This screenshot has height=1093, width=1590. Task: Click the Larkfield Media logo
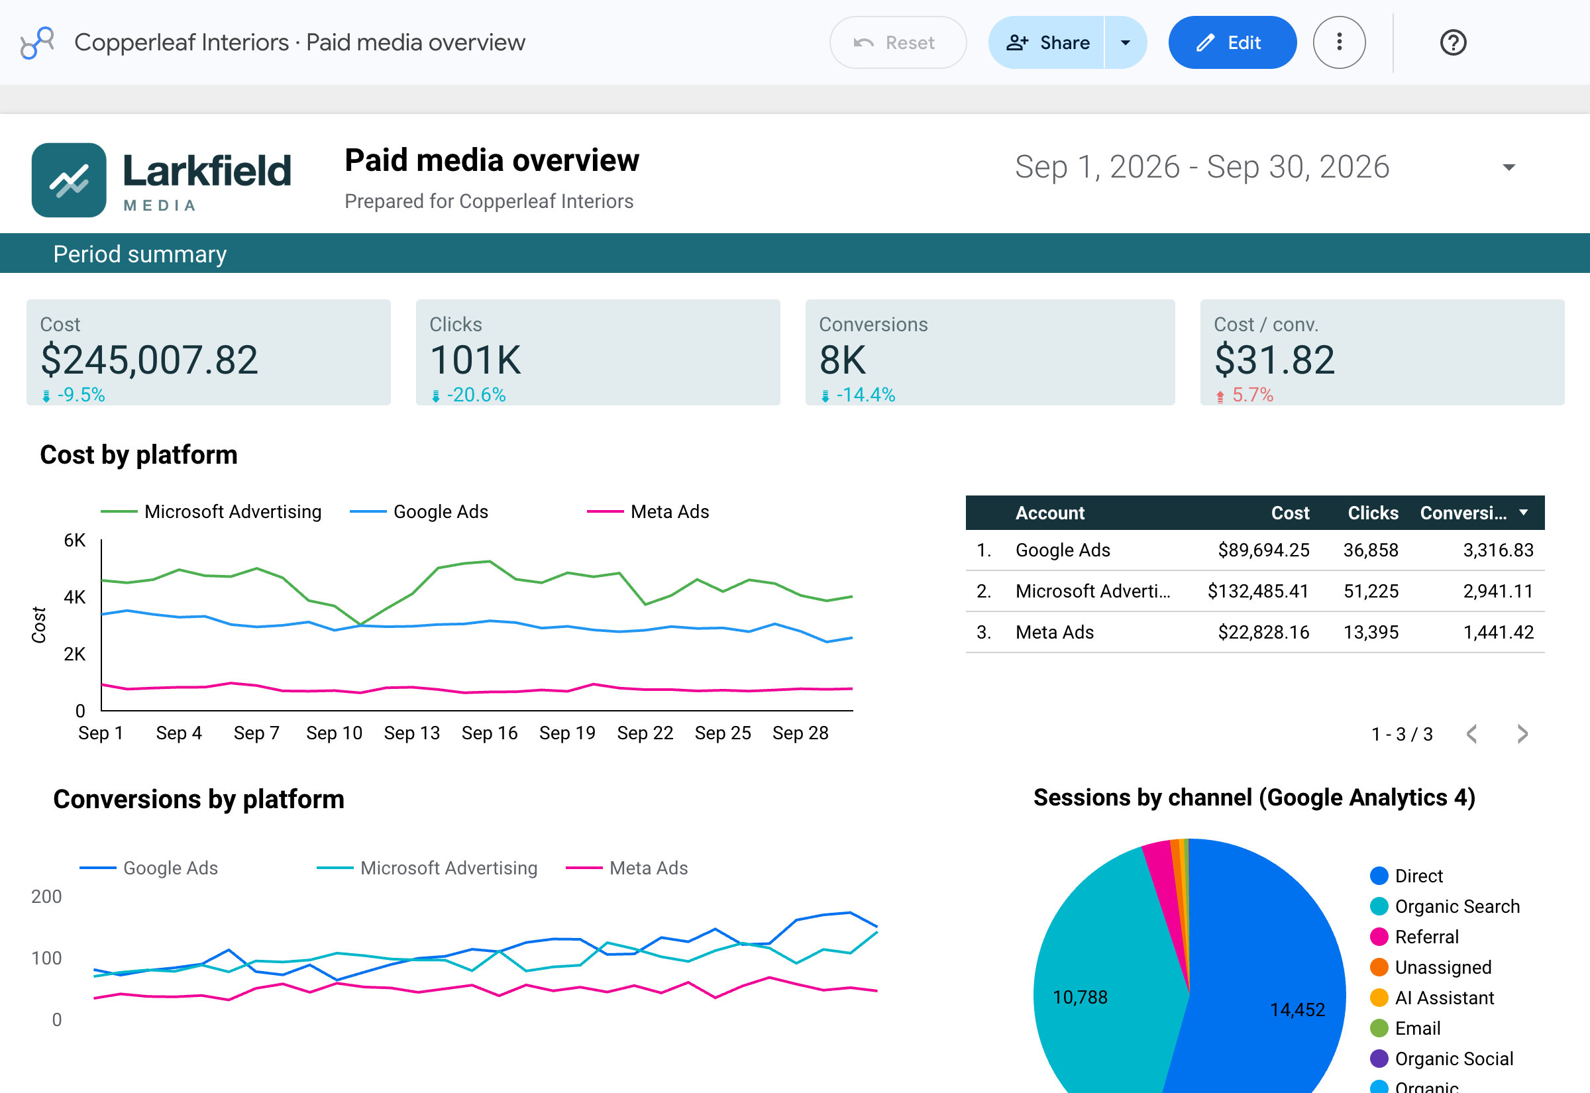click(162, 180)
